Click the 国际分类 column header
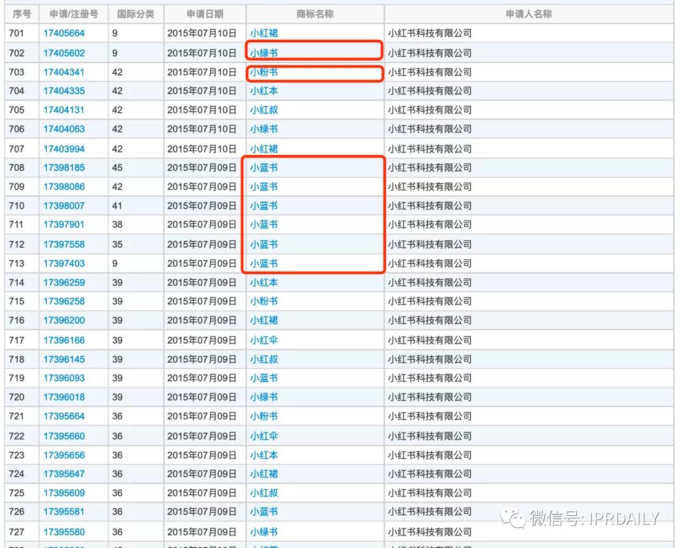This screenshot has height=548, width=681. [x=136, y=14]
